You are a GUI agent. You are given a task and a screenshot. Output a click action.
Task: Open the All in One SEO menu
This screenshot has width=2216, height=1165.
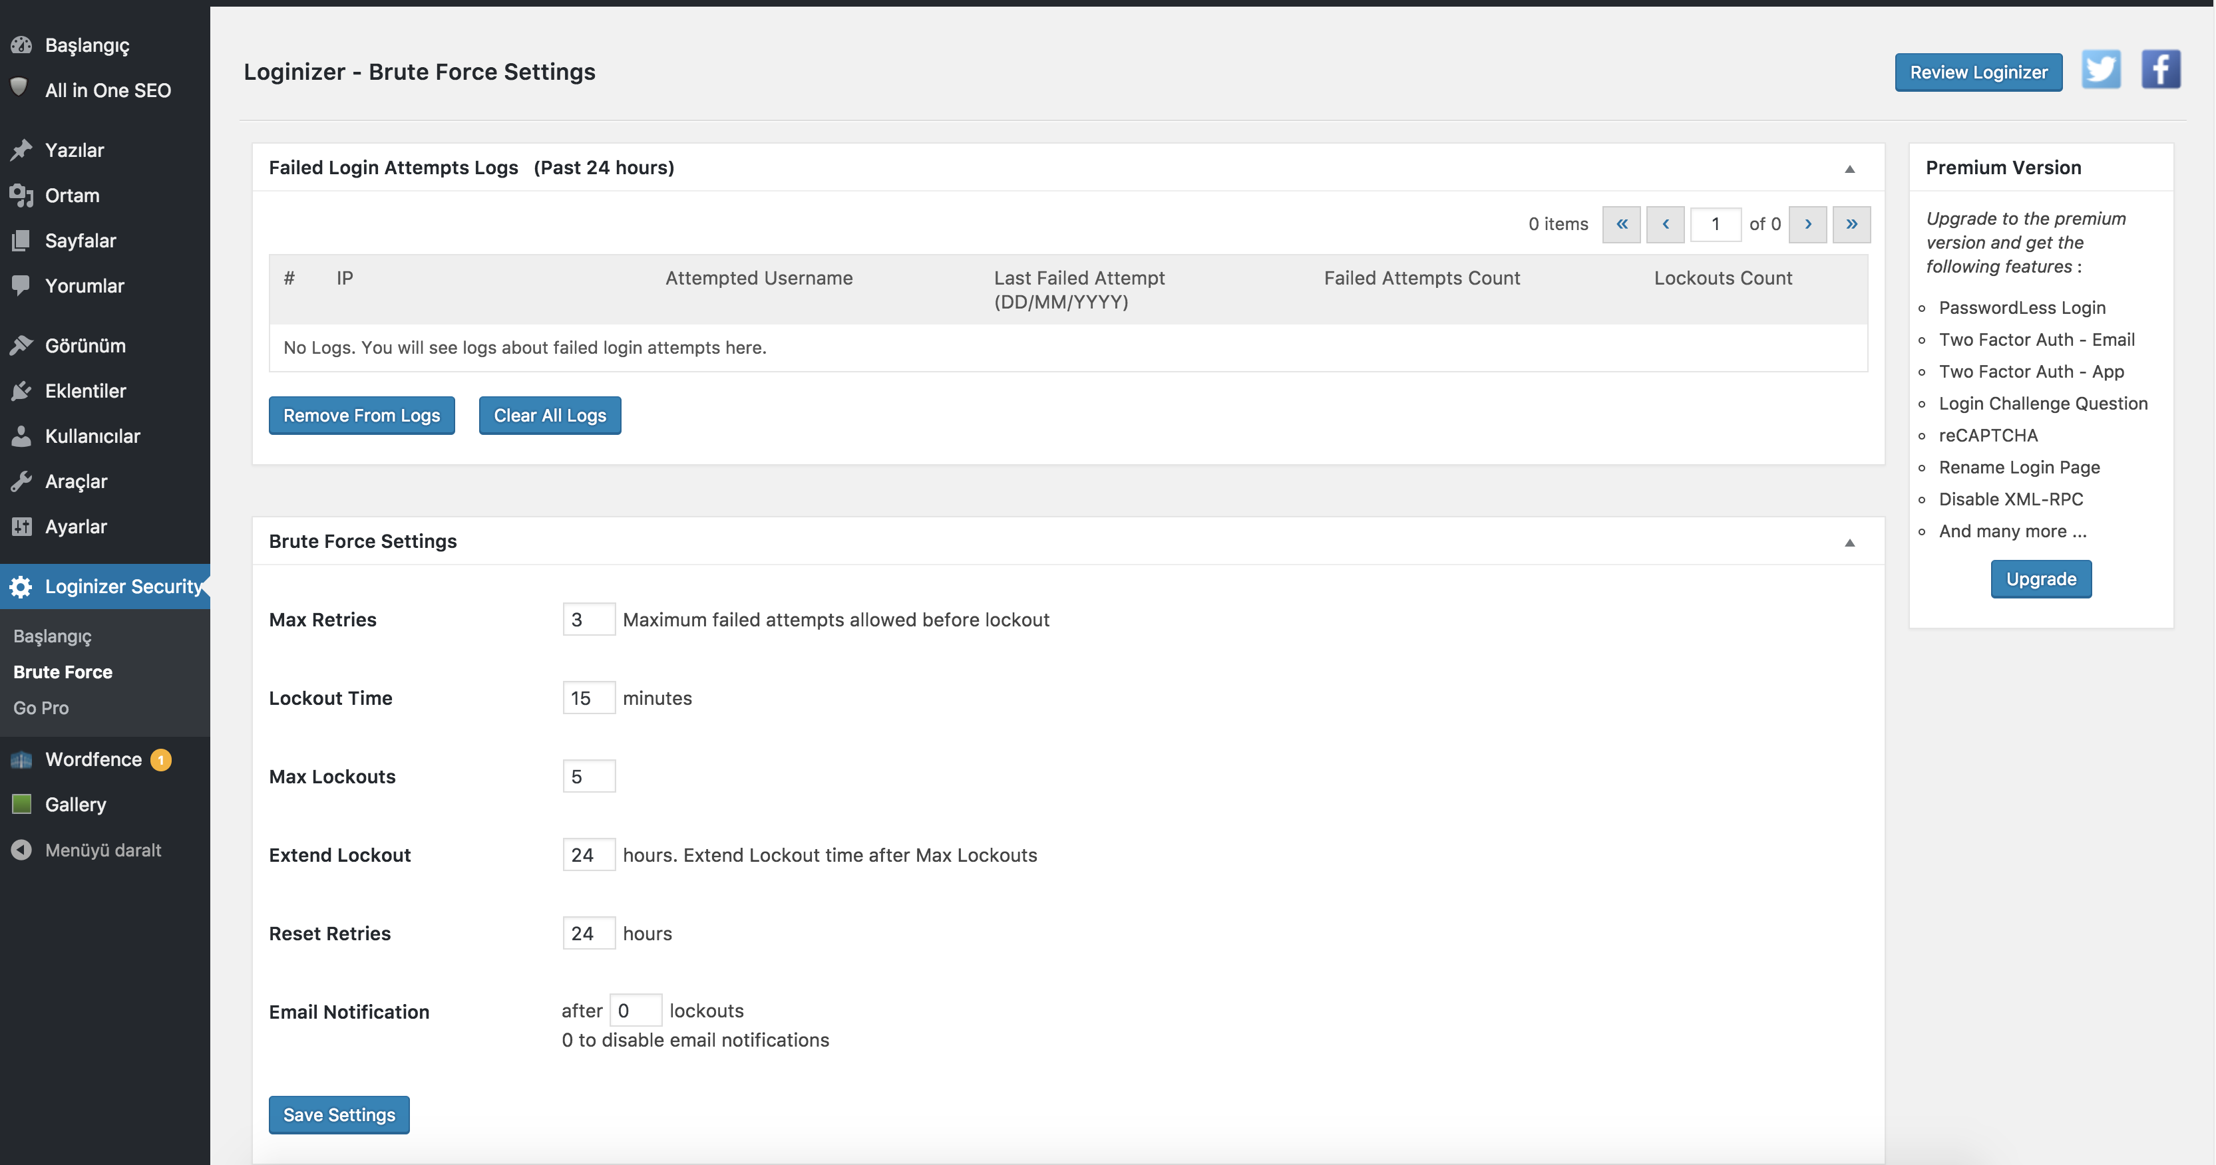(105, 89)
